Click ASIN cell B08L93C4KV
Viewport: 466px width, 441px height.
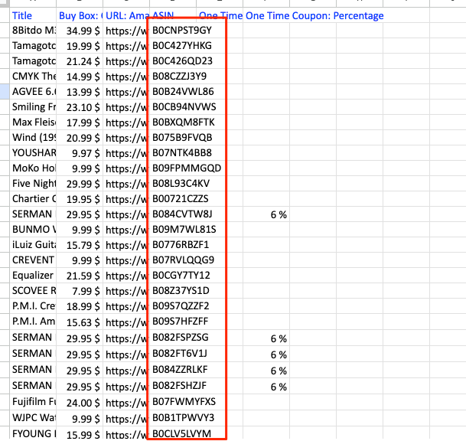[x=173, y=184]
